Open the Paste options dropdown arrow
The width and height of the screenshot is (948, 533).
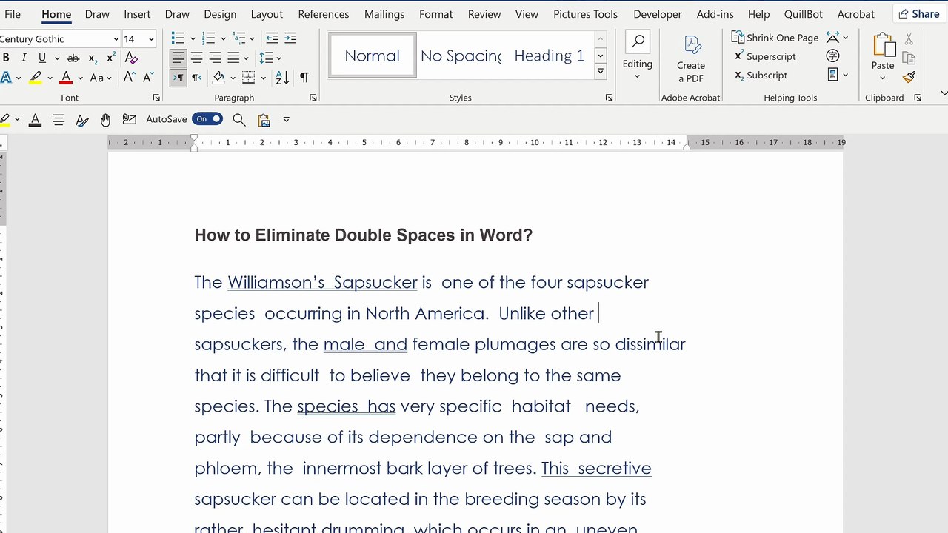(x=882, y=78)
